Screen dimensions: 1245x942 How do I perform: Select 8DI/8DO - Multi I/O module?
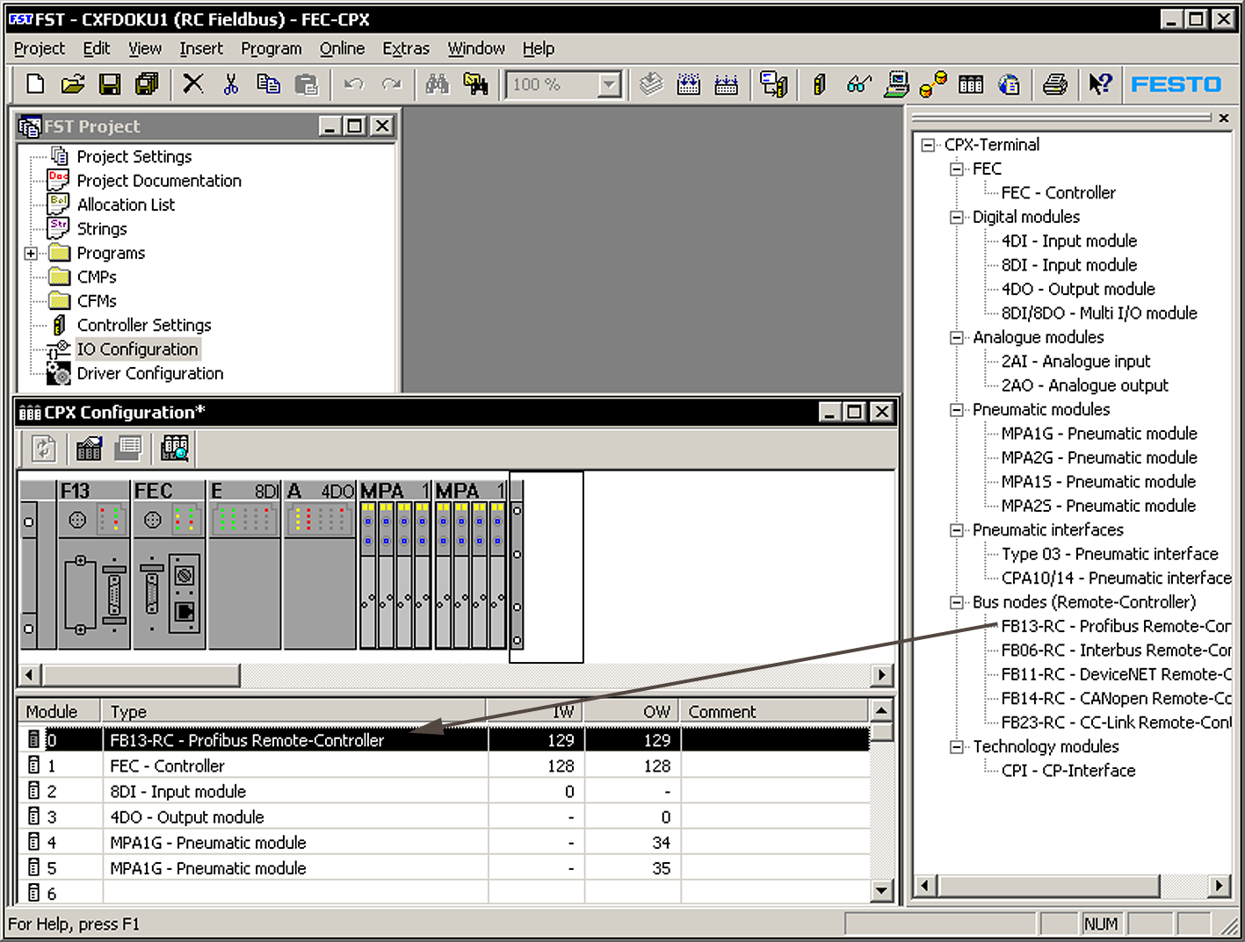click(x=1099, y=313)
